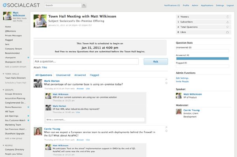Collapse the Groups sidebar section
237x157 pixels.
pos(3,90)
